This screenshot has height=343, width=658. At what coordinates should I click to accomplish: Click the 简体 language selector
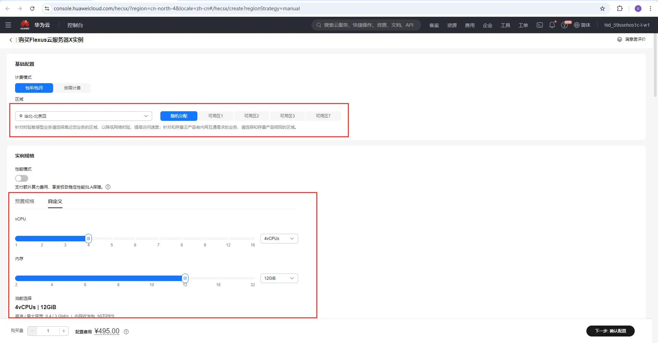(x=586, y=25)
